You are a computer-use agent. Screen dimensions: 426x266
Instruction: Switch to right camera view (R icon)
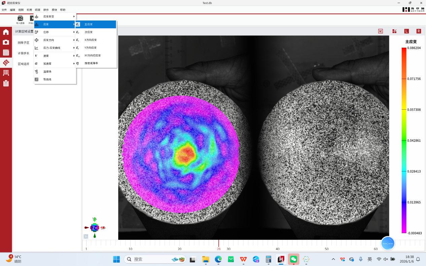pos(419,31)
